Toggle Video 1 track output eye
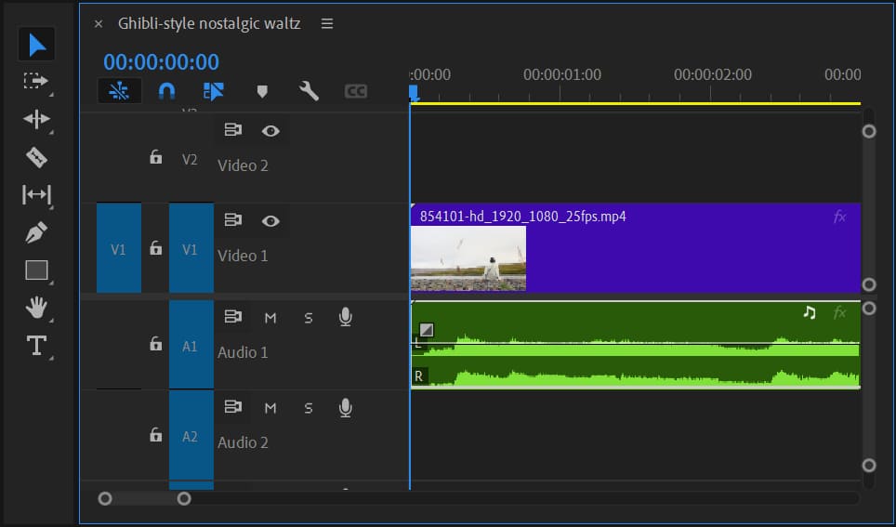896x527 pixels. (270, 221)
